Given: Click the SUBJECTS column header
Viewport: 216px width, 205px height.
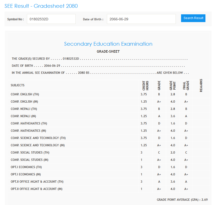Looking at the screenshot, I should (18, 85).
